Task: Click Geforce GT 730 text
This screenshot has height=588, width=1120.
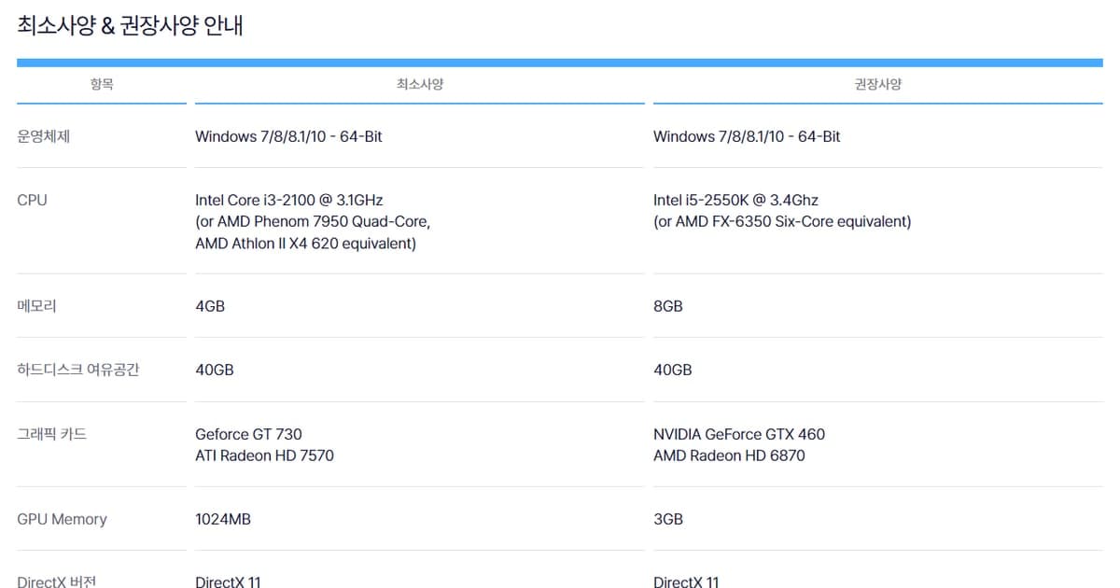Action: 248,434
